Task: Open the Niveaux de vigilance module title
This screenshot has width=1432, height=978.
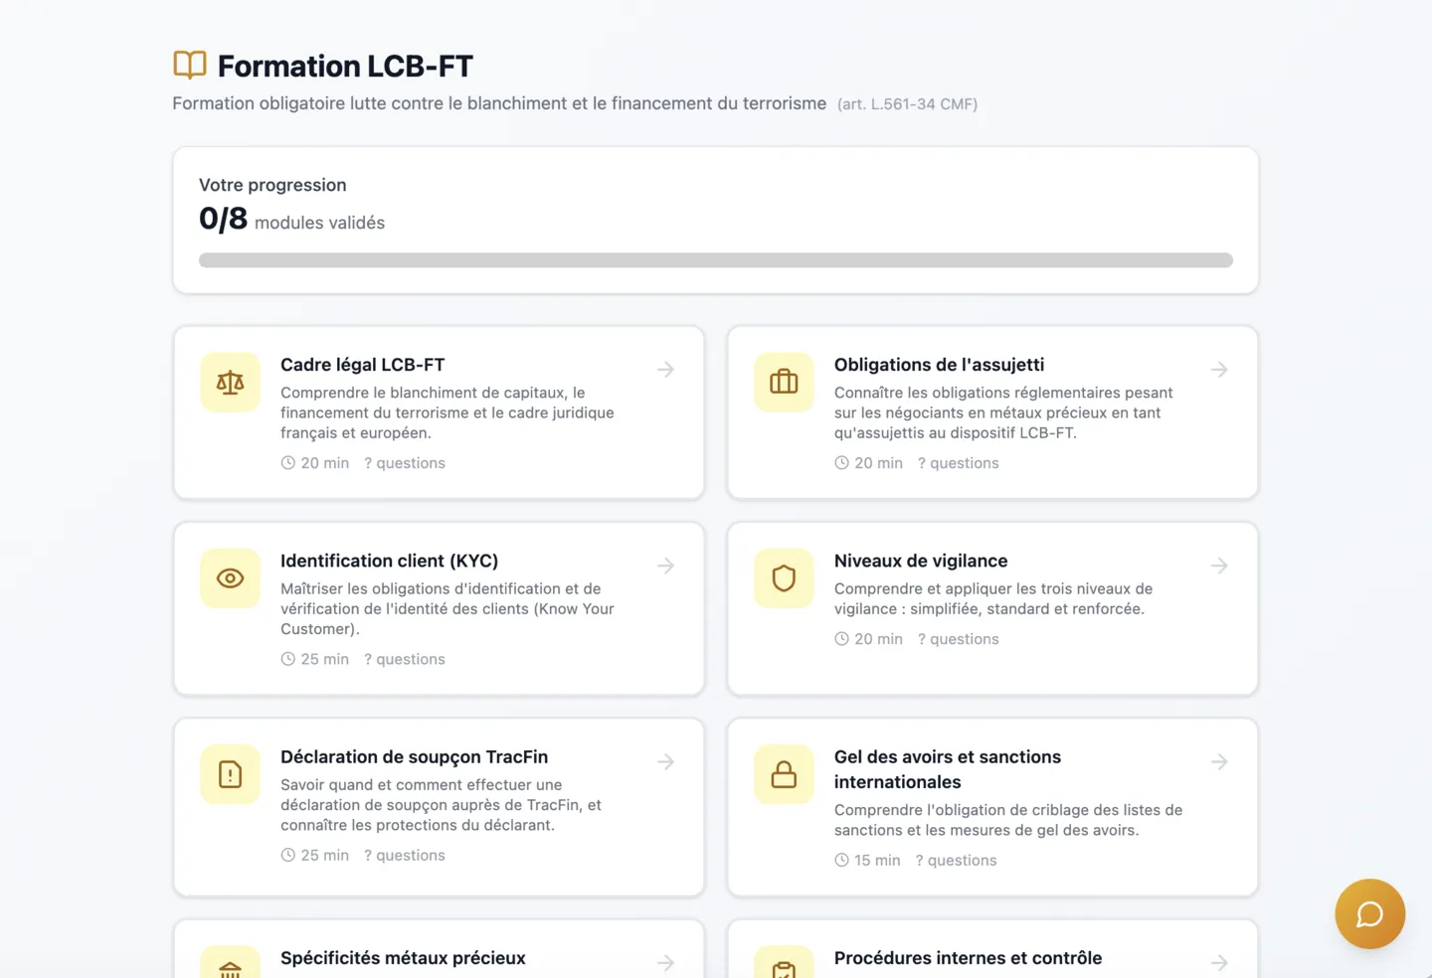Action: (921, 561)
